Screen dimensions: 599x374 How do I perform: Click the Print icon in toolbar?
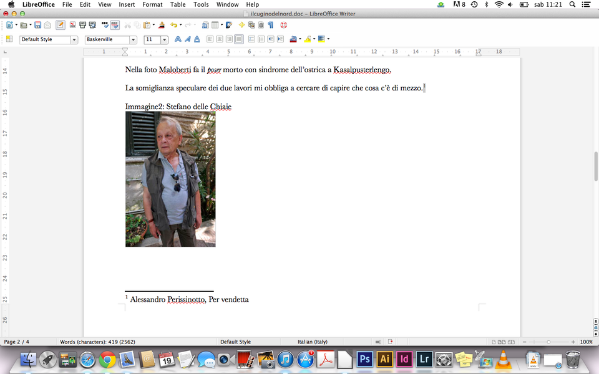click(x=82, y=25)
